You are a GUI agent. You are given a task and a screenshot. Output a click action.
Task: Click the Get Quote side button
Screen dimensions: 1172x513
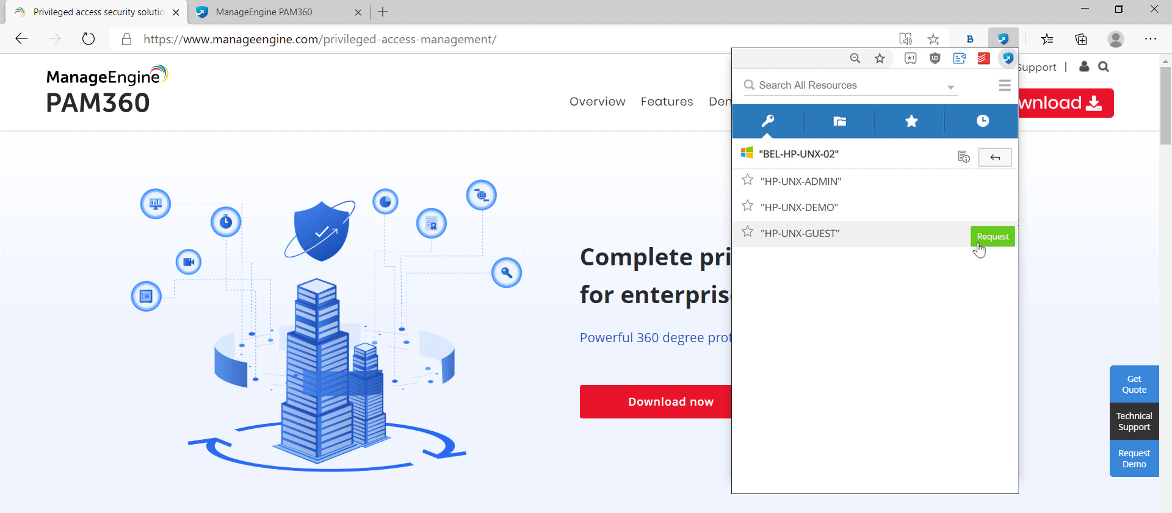point(1134,384)
